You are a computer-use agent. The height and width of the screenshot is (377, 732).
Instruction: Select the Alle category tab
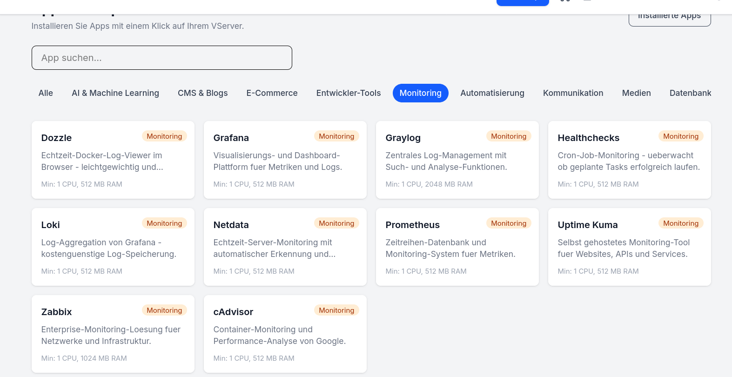(46, 93)
